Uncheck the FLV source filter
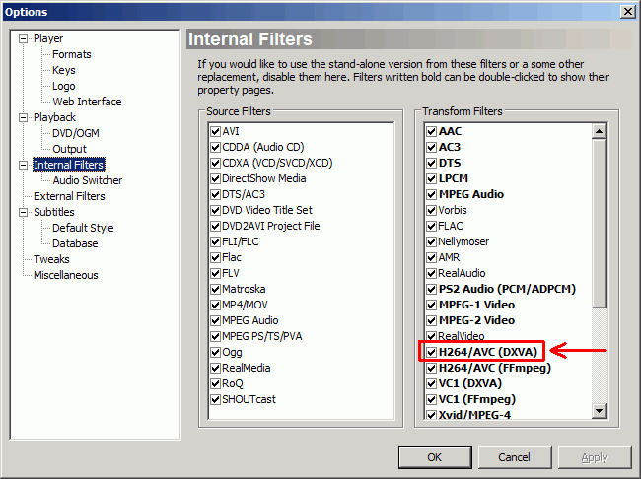Screen dimensions: 641x479 215,273
